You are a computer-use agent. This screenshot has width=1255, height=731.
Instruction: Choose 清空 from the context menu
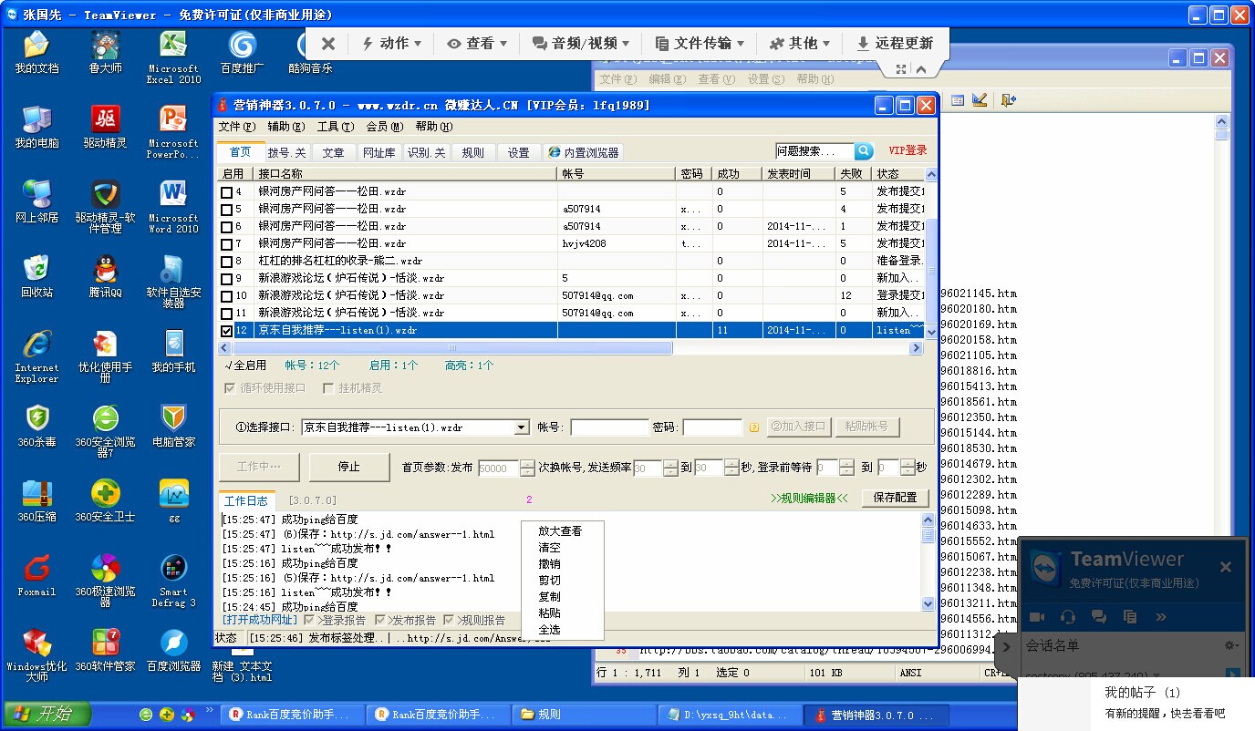click(549, 548)
